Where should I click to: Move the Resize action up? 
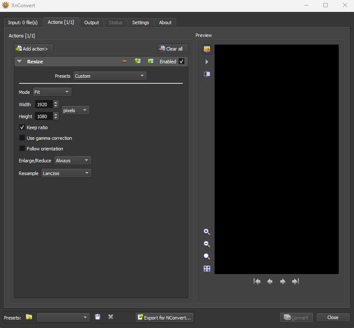click(137, 61)
